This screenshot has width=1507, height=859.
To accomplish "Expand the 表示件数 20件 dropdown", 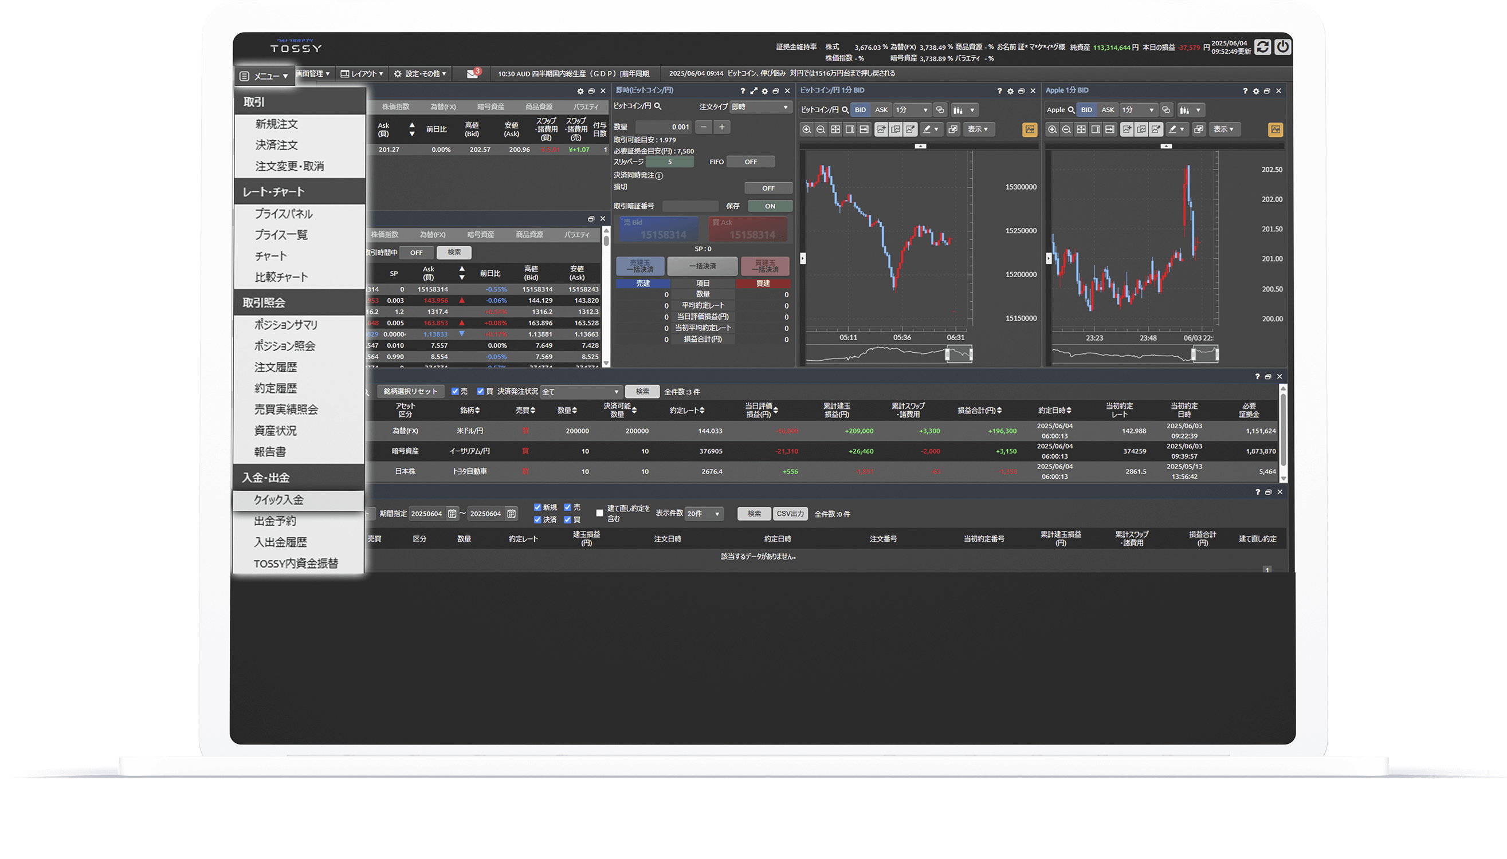I will pyautogui.click(x=704, y=514).
